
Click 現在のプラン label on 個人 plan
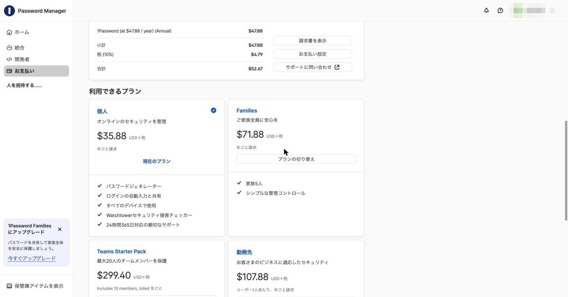[157, 161]
